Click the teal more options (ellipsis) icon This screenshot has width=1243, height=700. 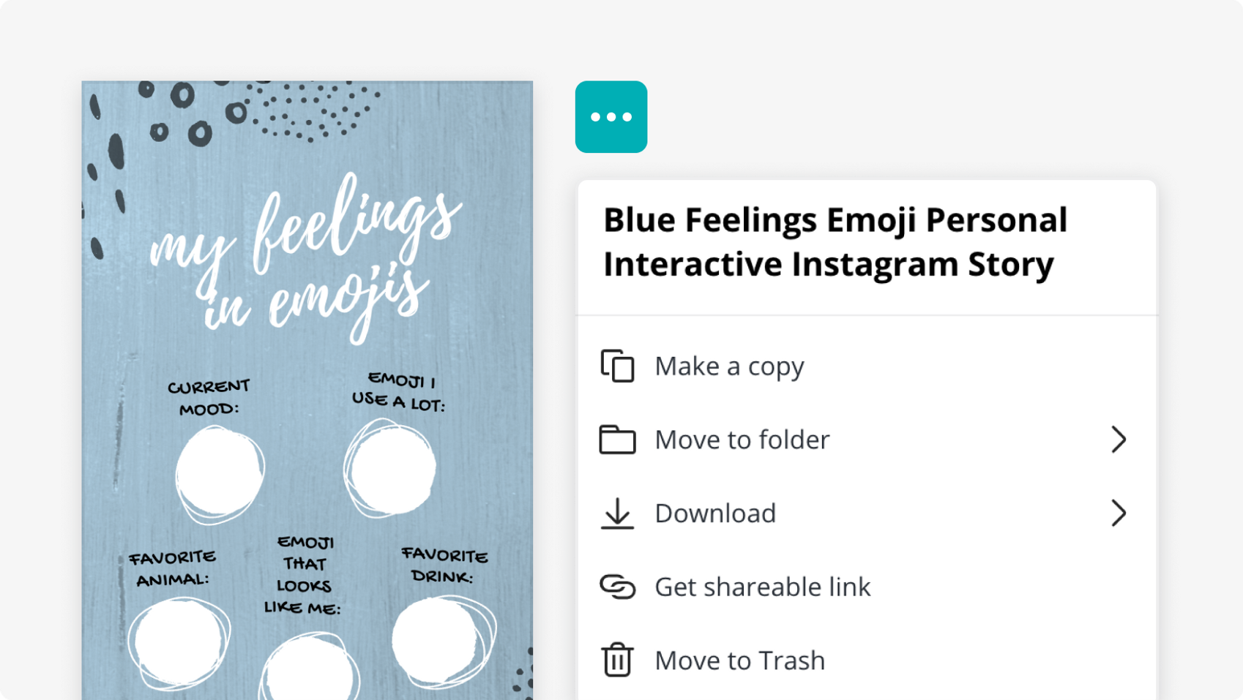(611, 118)
